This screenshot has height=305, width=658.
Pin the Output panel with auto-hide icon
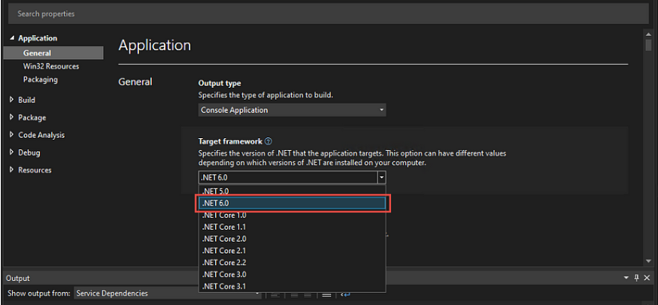pos(636,278)
